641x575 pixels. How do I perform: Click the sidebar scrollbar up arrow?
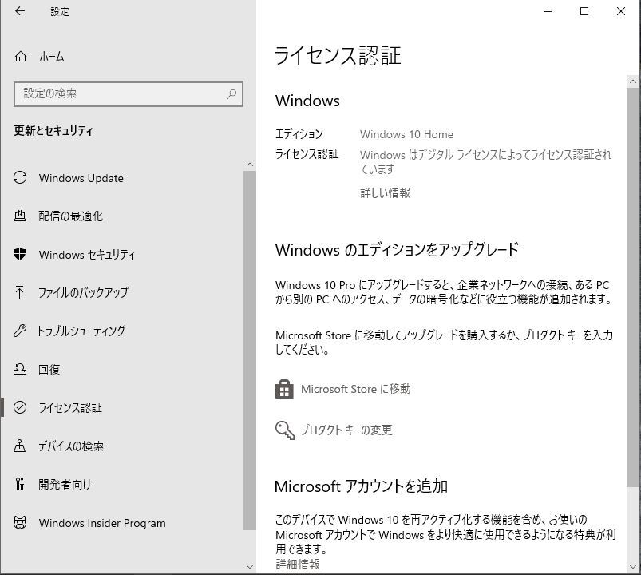pyautogui.click(x=250, y=165)
